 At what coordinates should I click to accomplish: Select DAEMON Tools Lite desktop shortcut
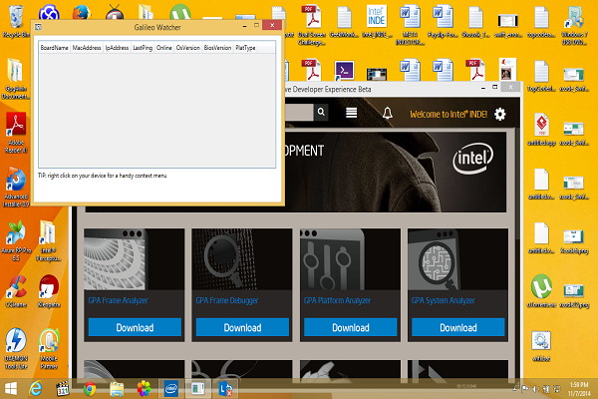[16, 348]
